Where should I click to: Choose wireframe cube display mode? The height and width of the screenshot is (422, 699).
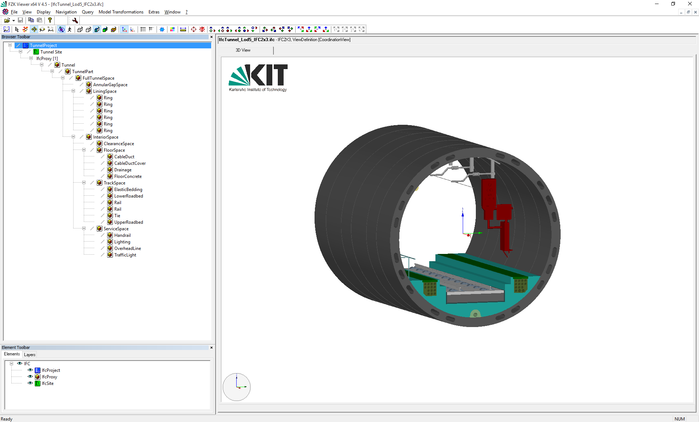(80, 29)
